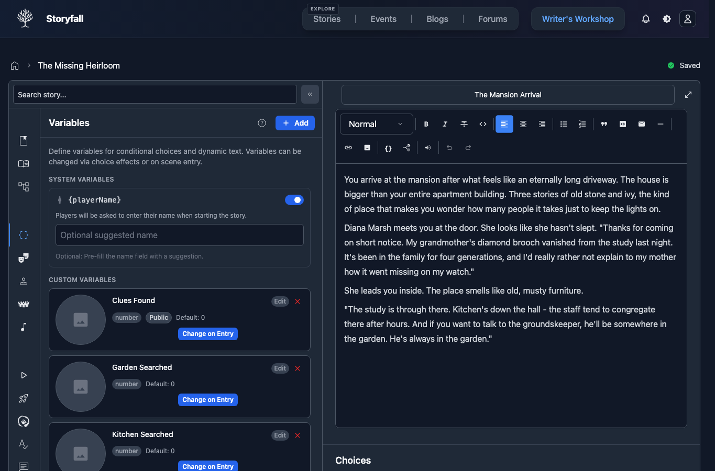Select the story flowchart icon in the sidebar

(x=24, y=186)
